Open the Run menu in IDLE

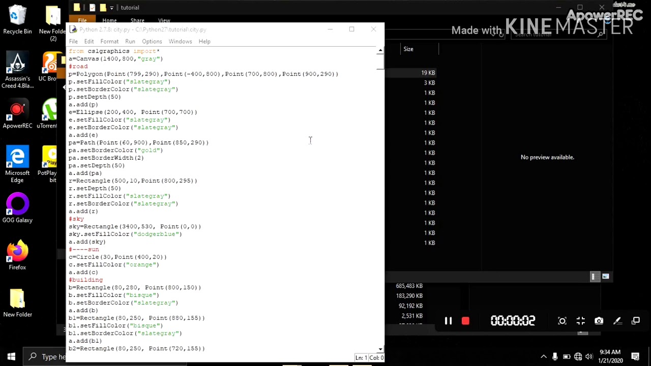pyautogui.click(x=130, y=42)
